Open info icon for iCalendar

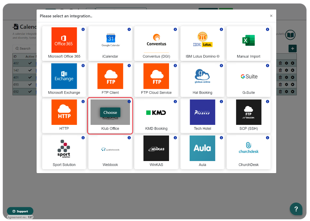[129, 29]
